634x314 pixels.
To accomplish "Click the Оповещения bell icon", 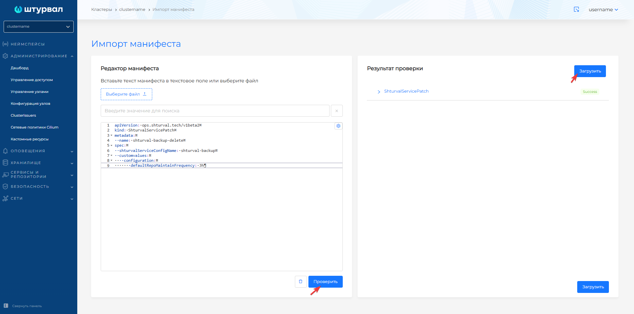I will [x=5, y=151].
